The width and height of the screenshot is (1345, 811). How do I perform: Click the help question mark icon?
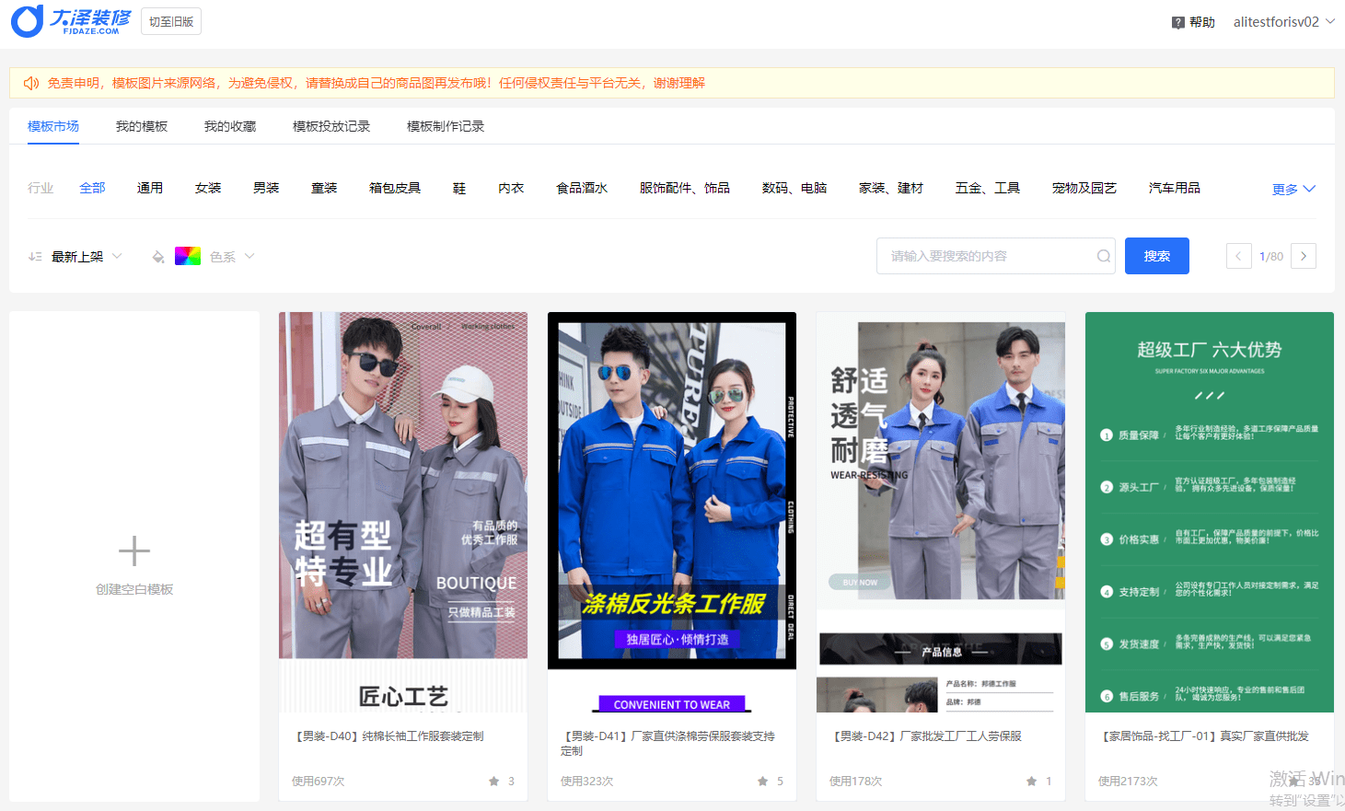pos(1177,22)
